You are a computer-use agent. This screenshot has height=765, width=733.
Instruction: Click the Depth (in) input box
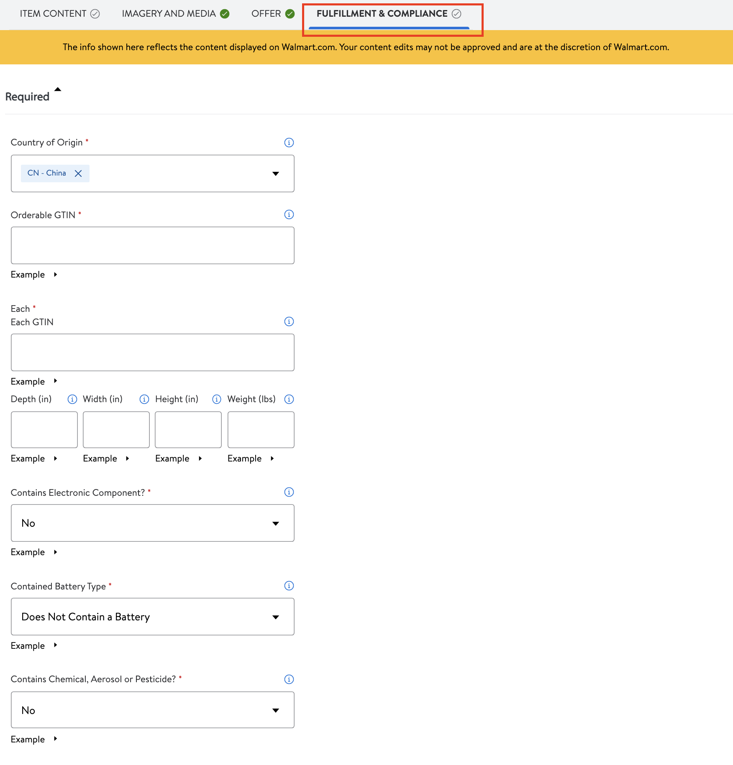pos(44,430)
